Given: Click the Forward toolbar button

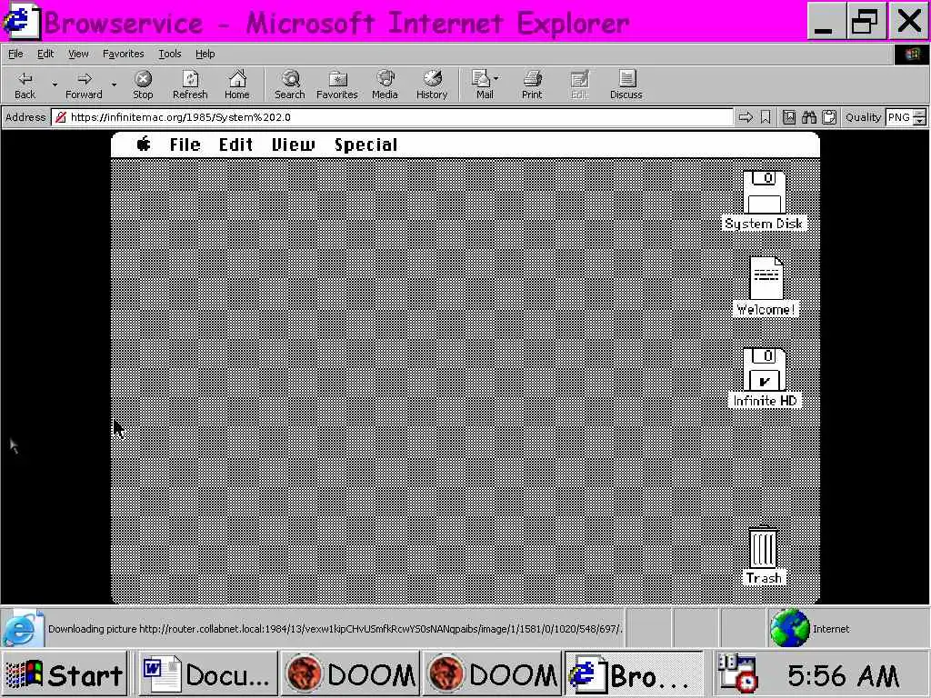Looking at the screenshot, I should [84, 85].
